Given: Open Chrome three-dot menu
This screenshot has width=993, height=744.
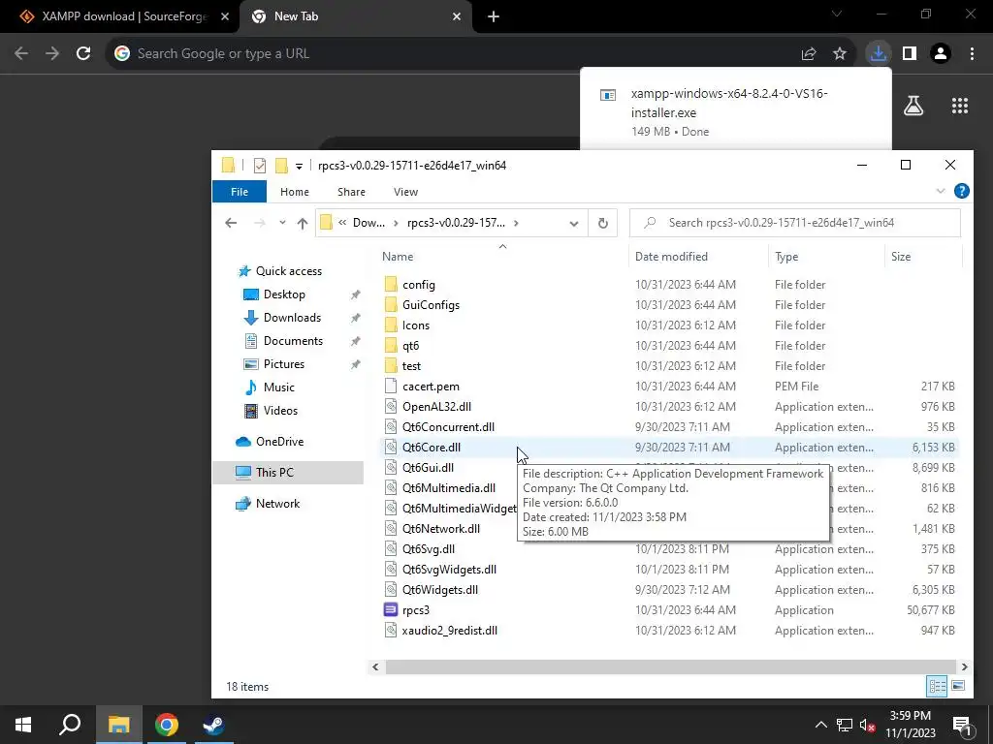Looking at the screenshot, I should click(972, 54).
